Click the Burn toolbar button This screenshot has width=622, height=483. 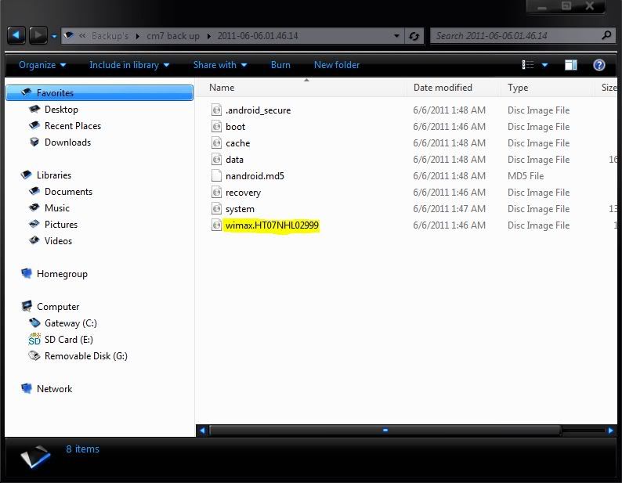click(x=280, y=65)
